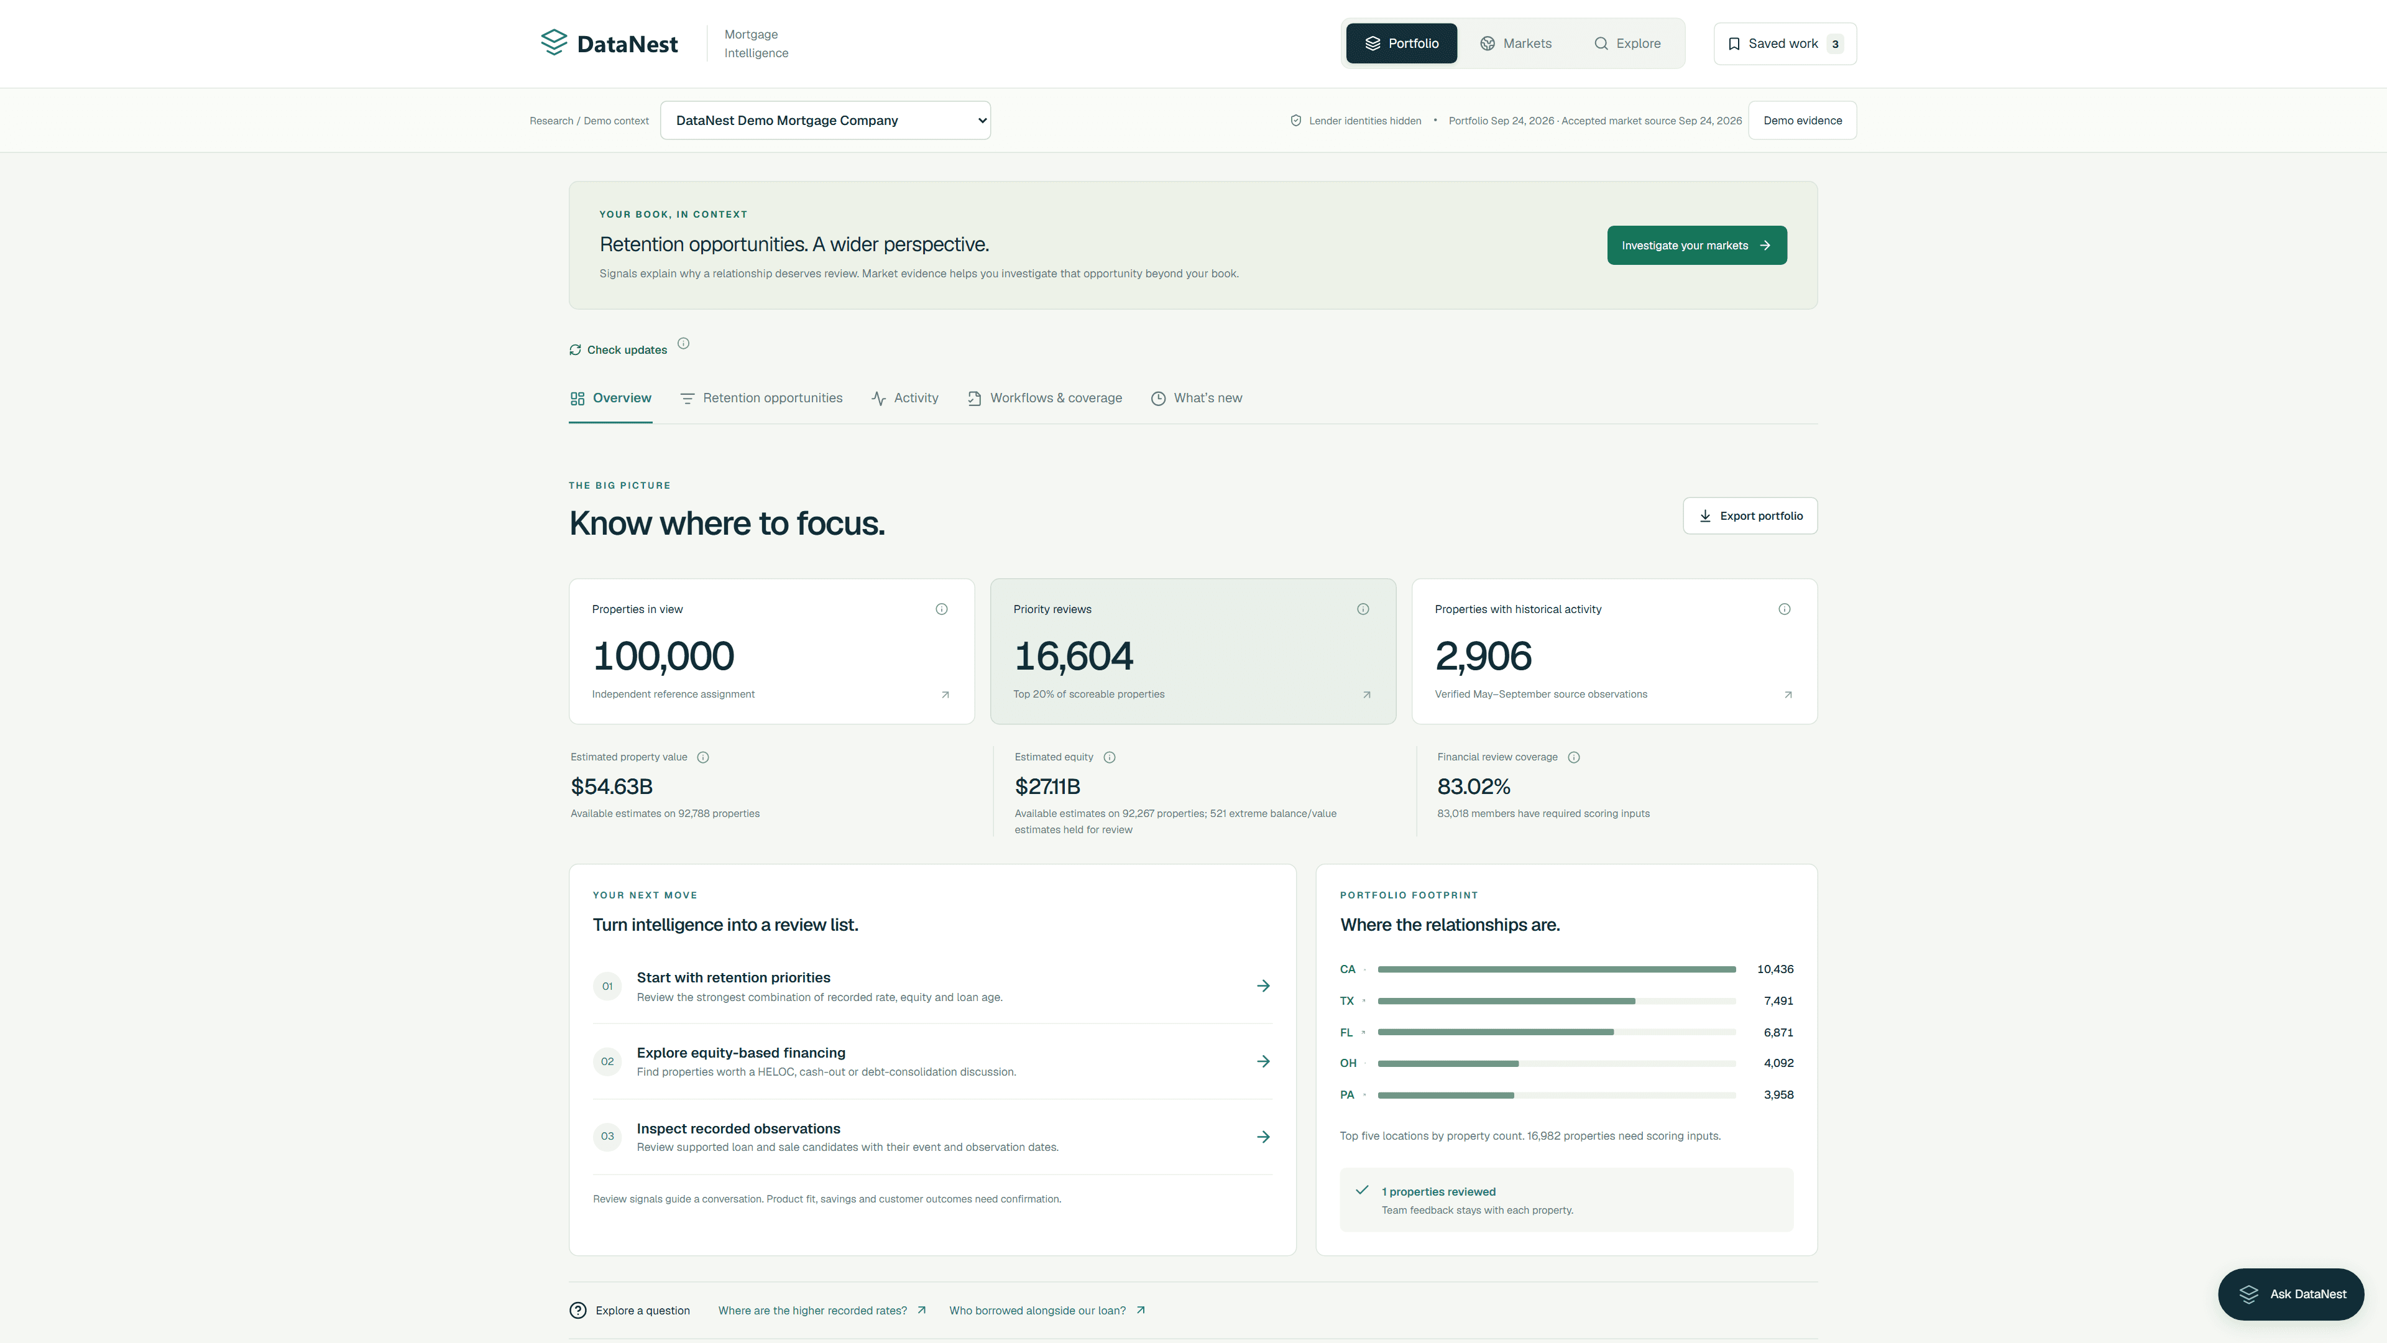Click the Demo evidence button
Viewport: 2387px width, 1343px height.
(1802, 121)
